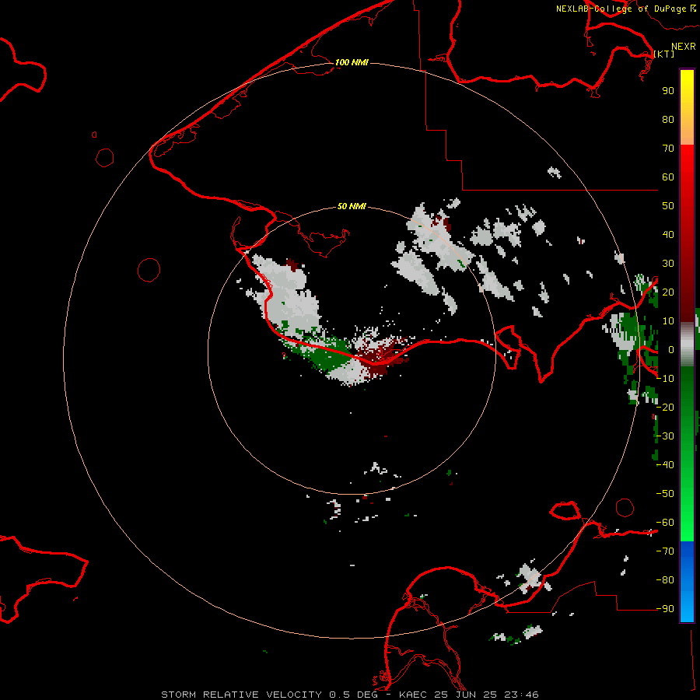Click the -20 value on the velocity scale
The height and width of the screenshot is (700, 700).
tap(665, 408)
